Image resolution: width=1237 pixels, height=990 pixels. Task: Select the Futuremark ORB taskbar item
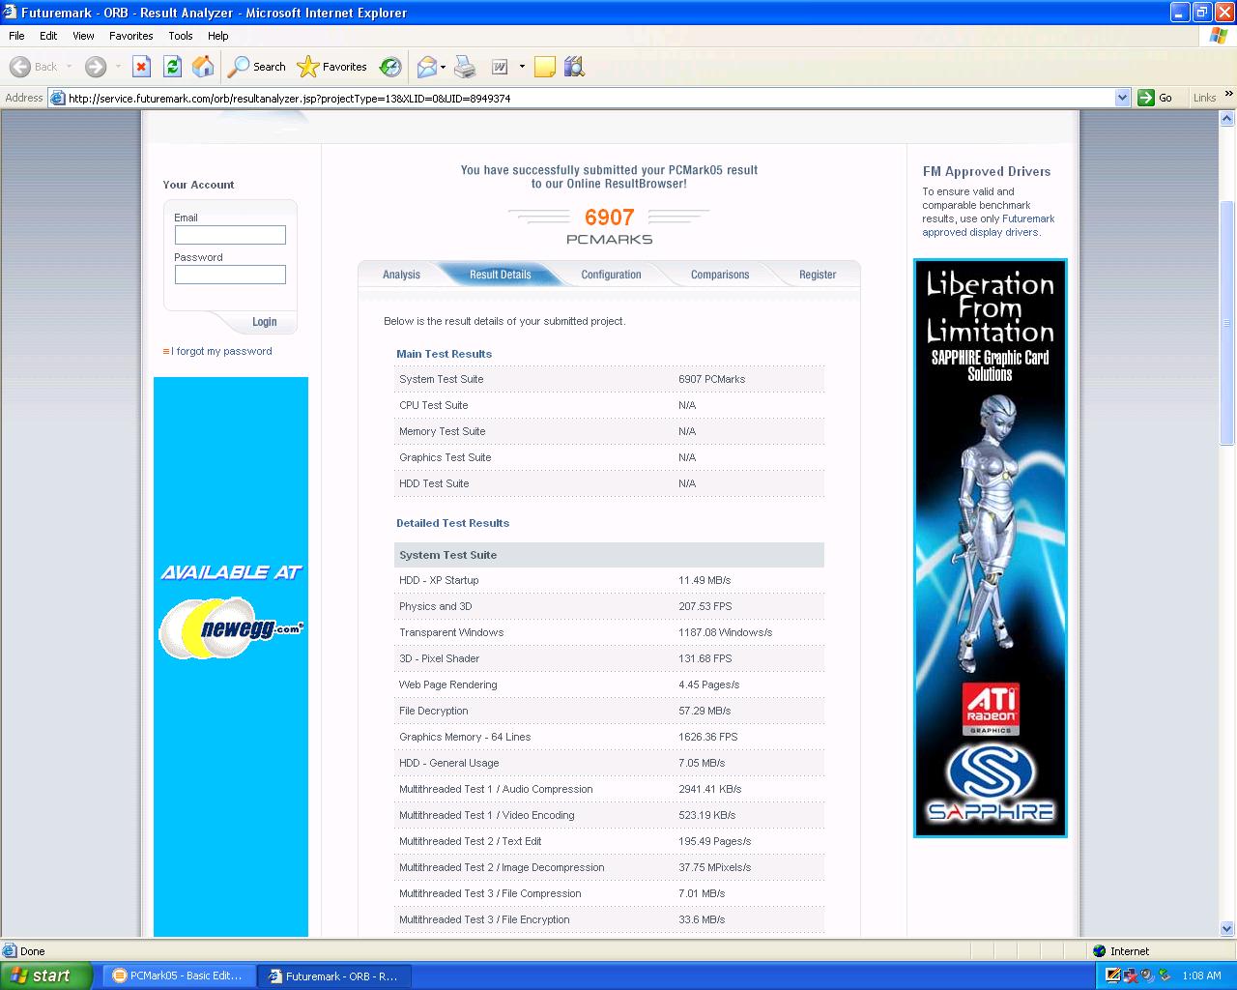[334, 975]
